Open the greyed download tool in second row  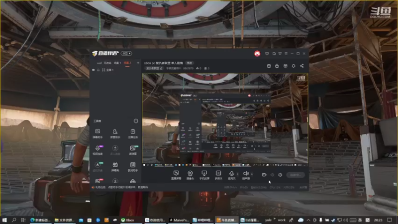(115, 150)
